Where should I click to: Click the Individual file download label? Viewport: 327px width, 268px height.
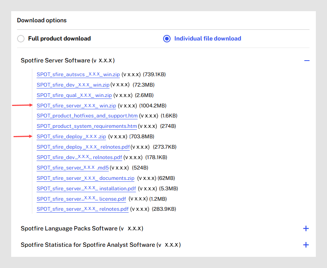[208, 39]
